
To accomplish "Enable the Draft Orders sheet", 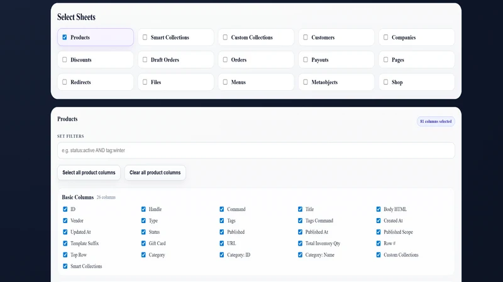I will (x=176, y=60).
